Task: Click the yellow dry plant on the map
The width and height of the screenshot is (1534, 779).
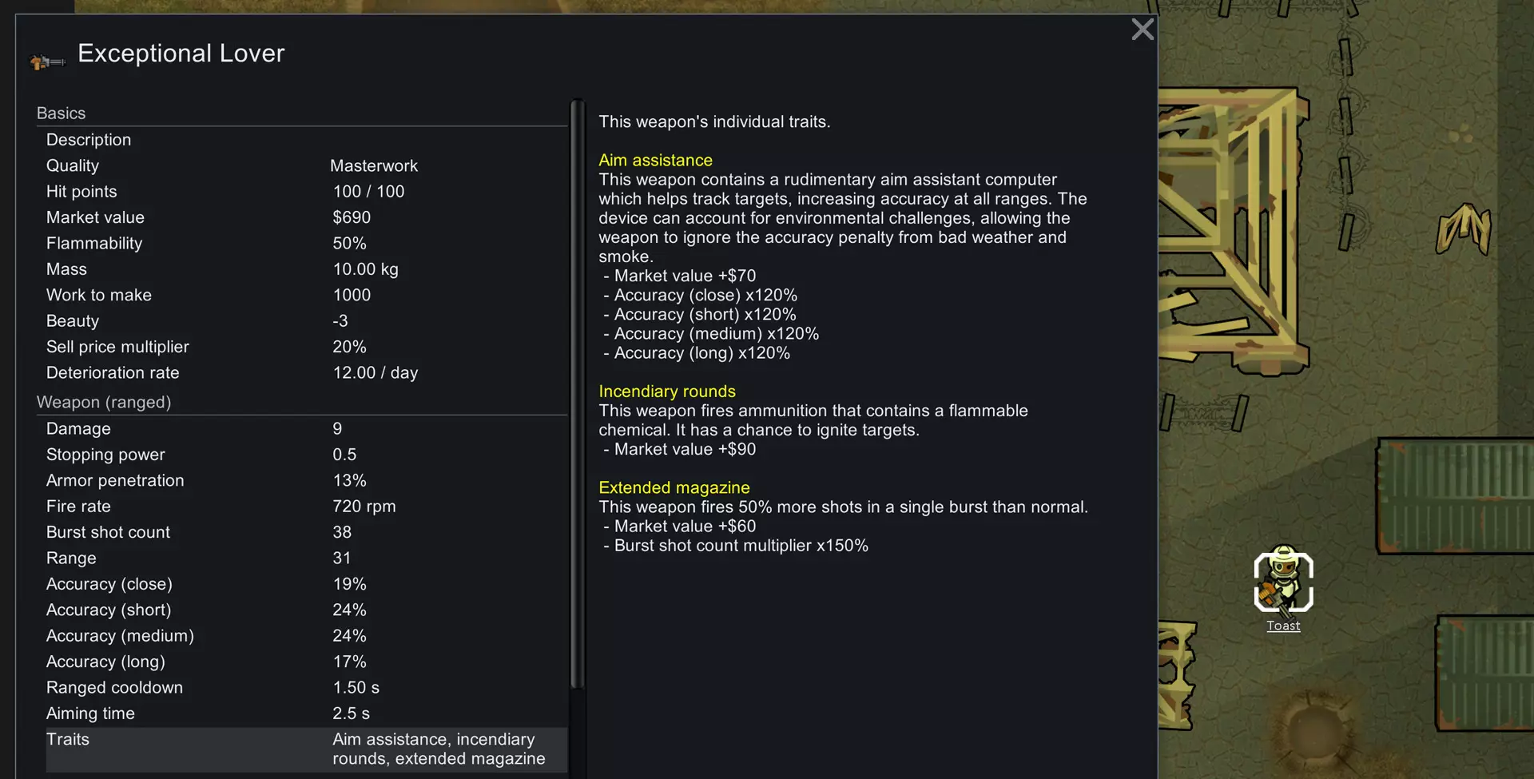Action: pos(1464,229)
